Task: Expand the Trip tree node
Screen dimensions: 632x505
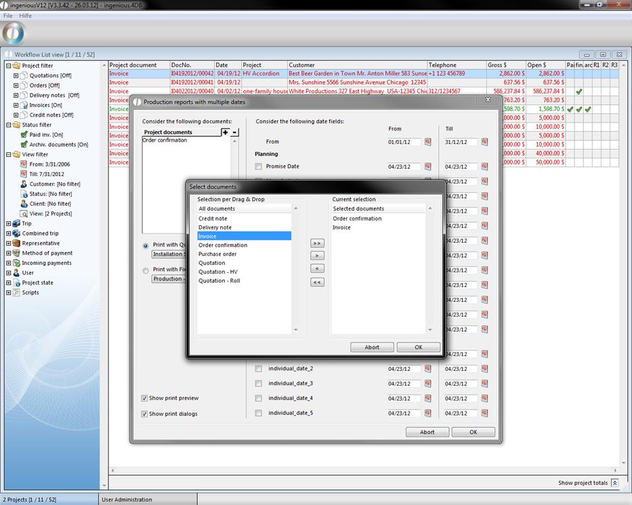Action: pos(8,223)
